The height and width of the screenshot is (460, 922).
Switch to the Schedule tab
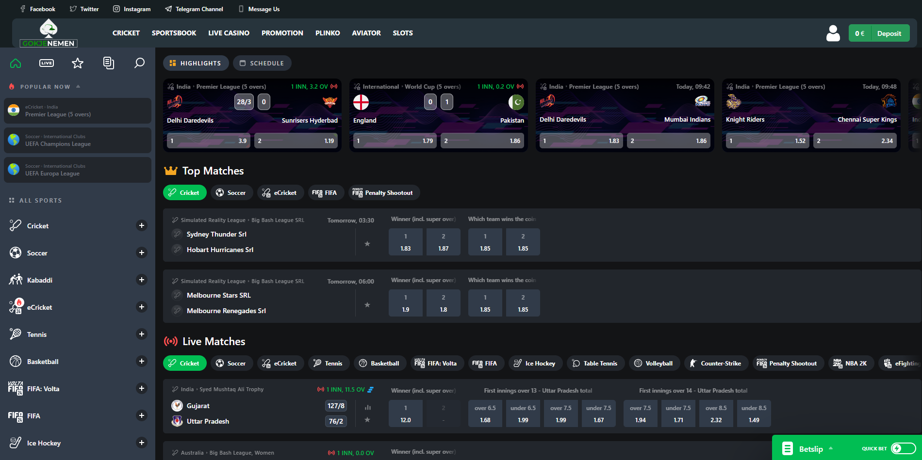262,63
